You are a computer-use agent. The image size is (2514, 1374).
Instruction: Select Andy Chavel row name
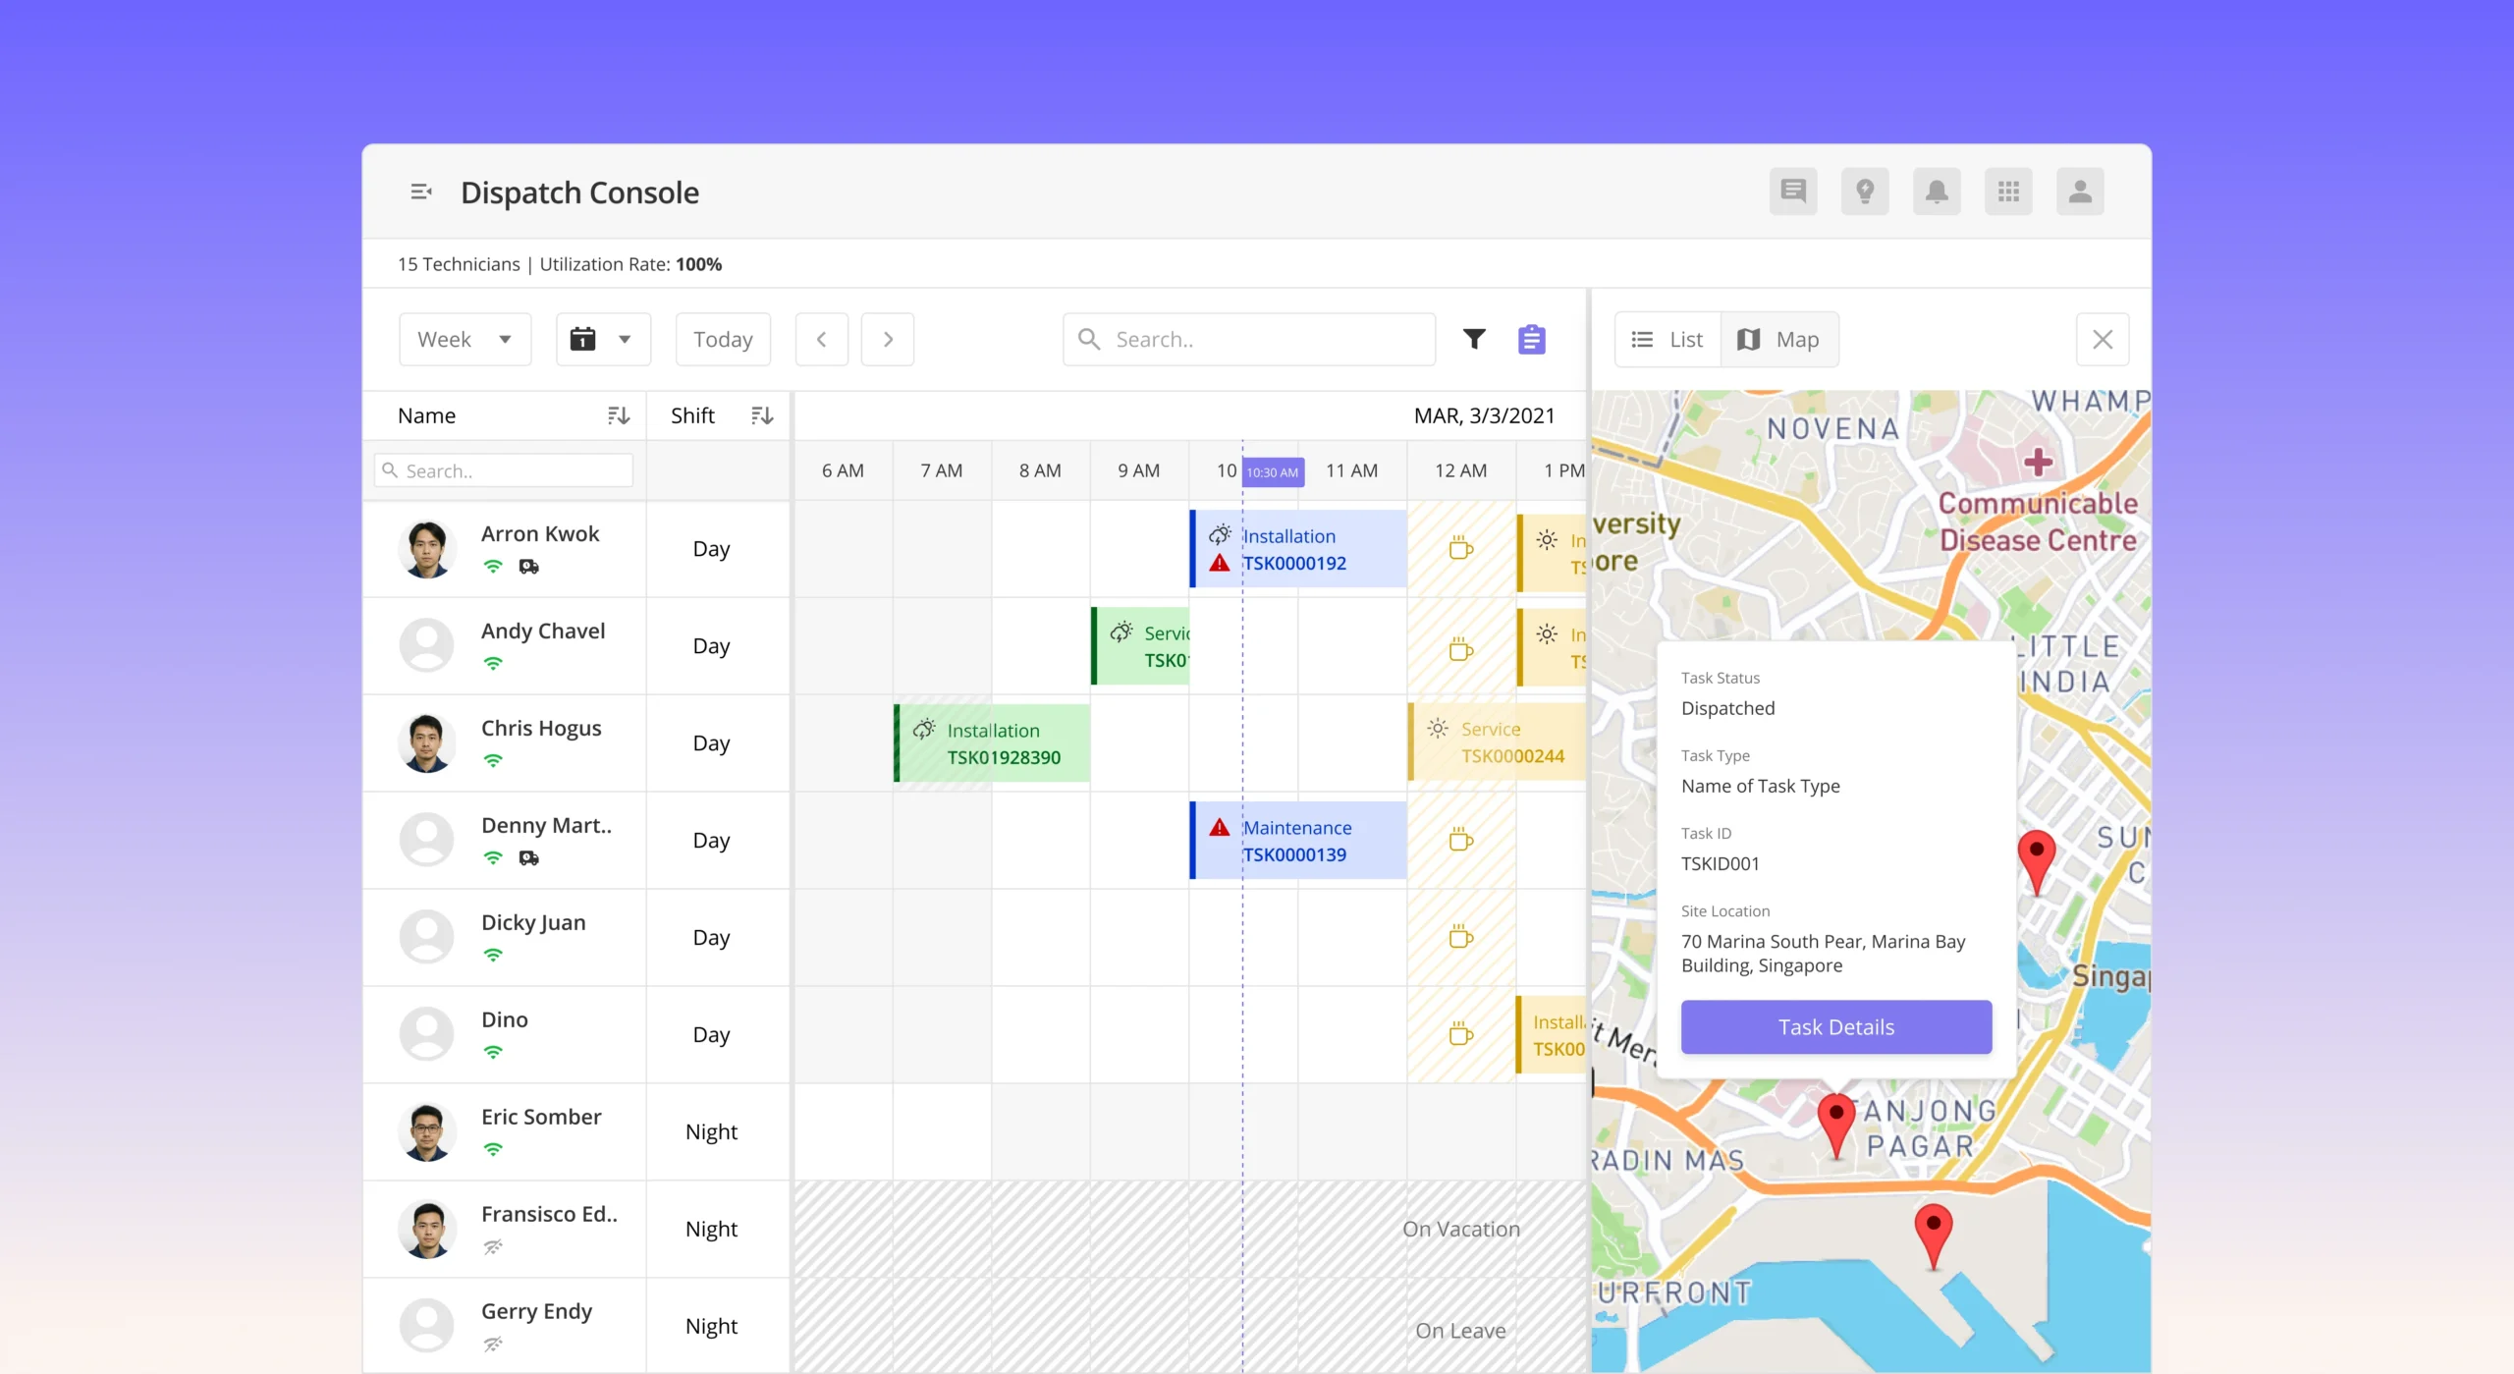pyautogui.click(x=543, y=631)
